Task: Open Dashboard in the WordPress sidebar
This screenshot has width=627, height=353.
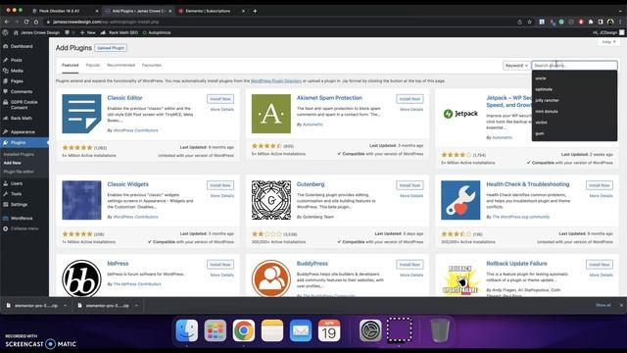Action: [x=24, y=46]
